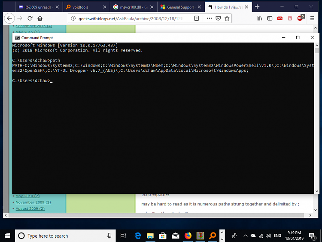Click the Firefox address bar URL
The height and width of the screenshot is (242, 322).
click(131, 18)
